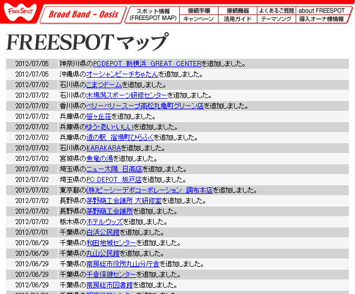Open 南房総市役所丸山分庁舎 link
Viewport: 355px width, 294px height.
click(123, 264)
